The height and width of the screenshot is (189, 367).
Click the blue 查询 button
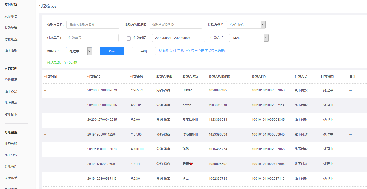(x=112, y=51)
